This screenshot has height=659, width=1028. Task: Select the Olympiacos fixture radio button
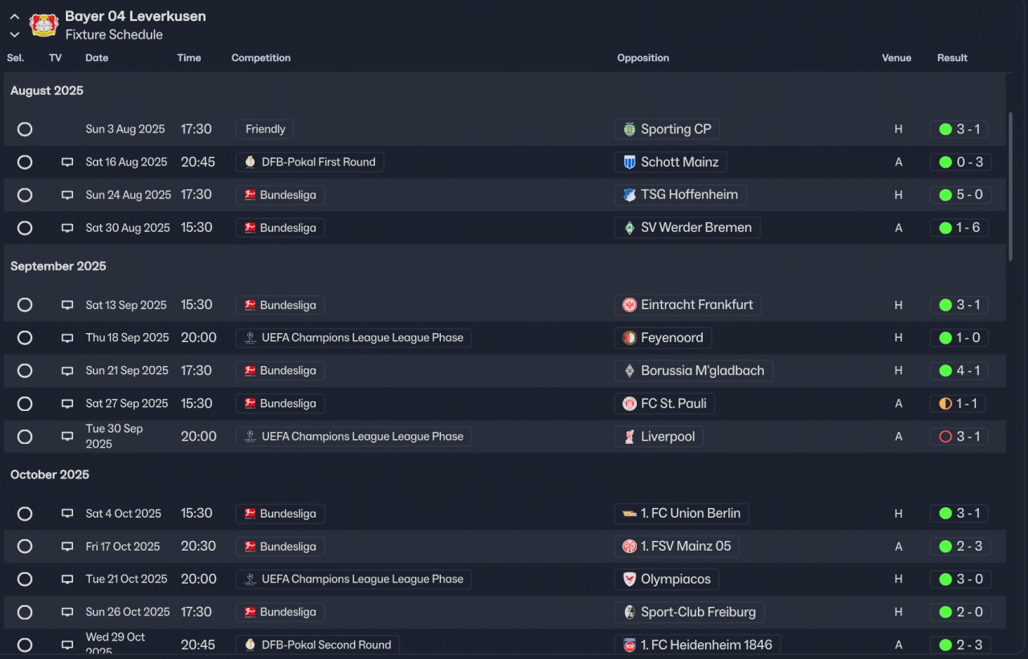click(25, 580)
